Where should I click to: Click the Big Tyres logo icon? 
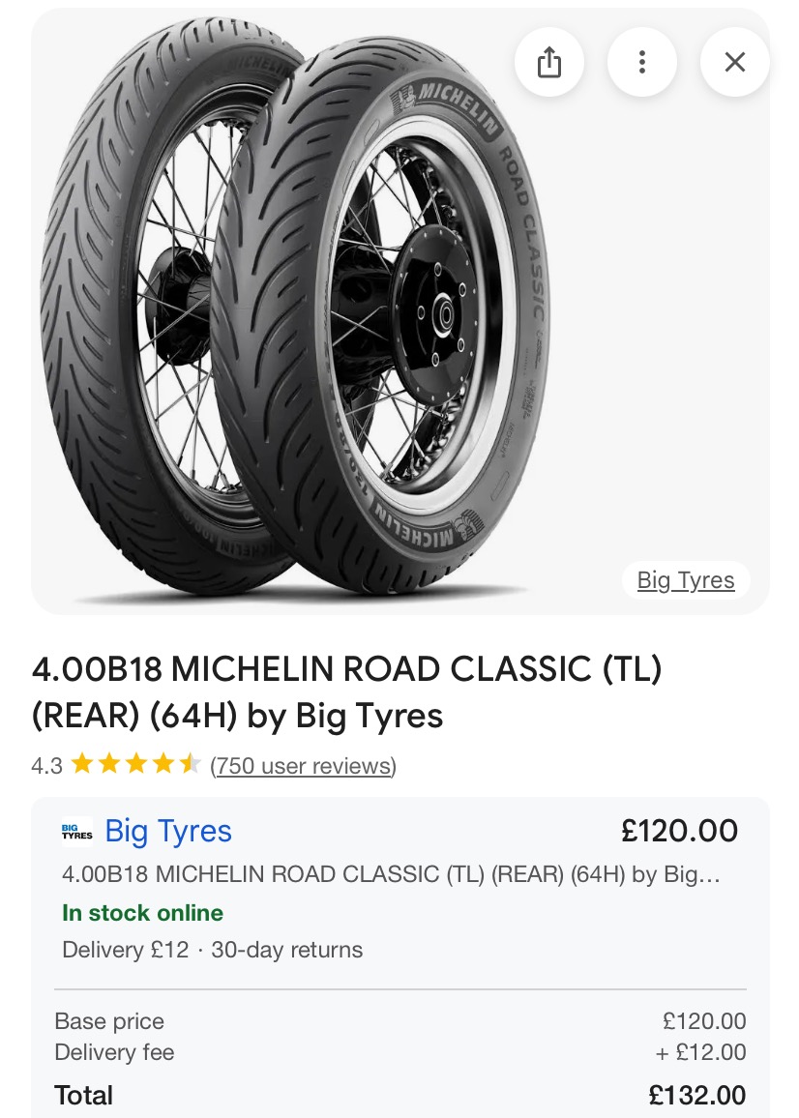pos(77,832)
